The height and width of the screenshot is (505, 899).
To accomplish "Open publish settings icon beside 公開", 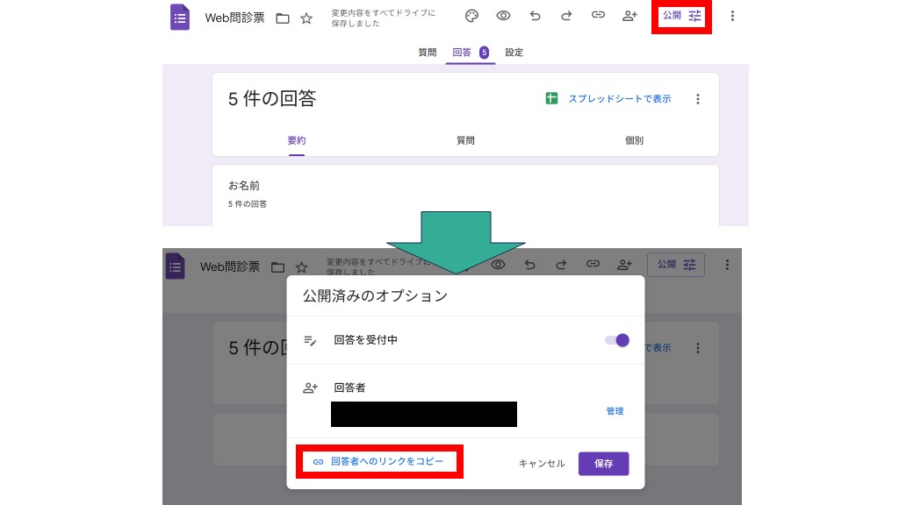I will (x=694, y=15).
